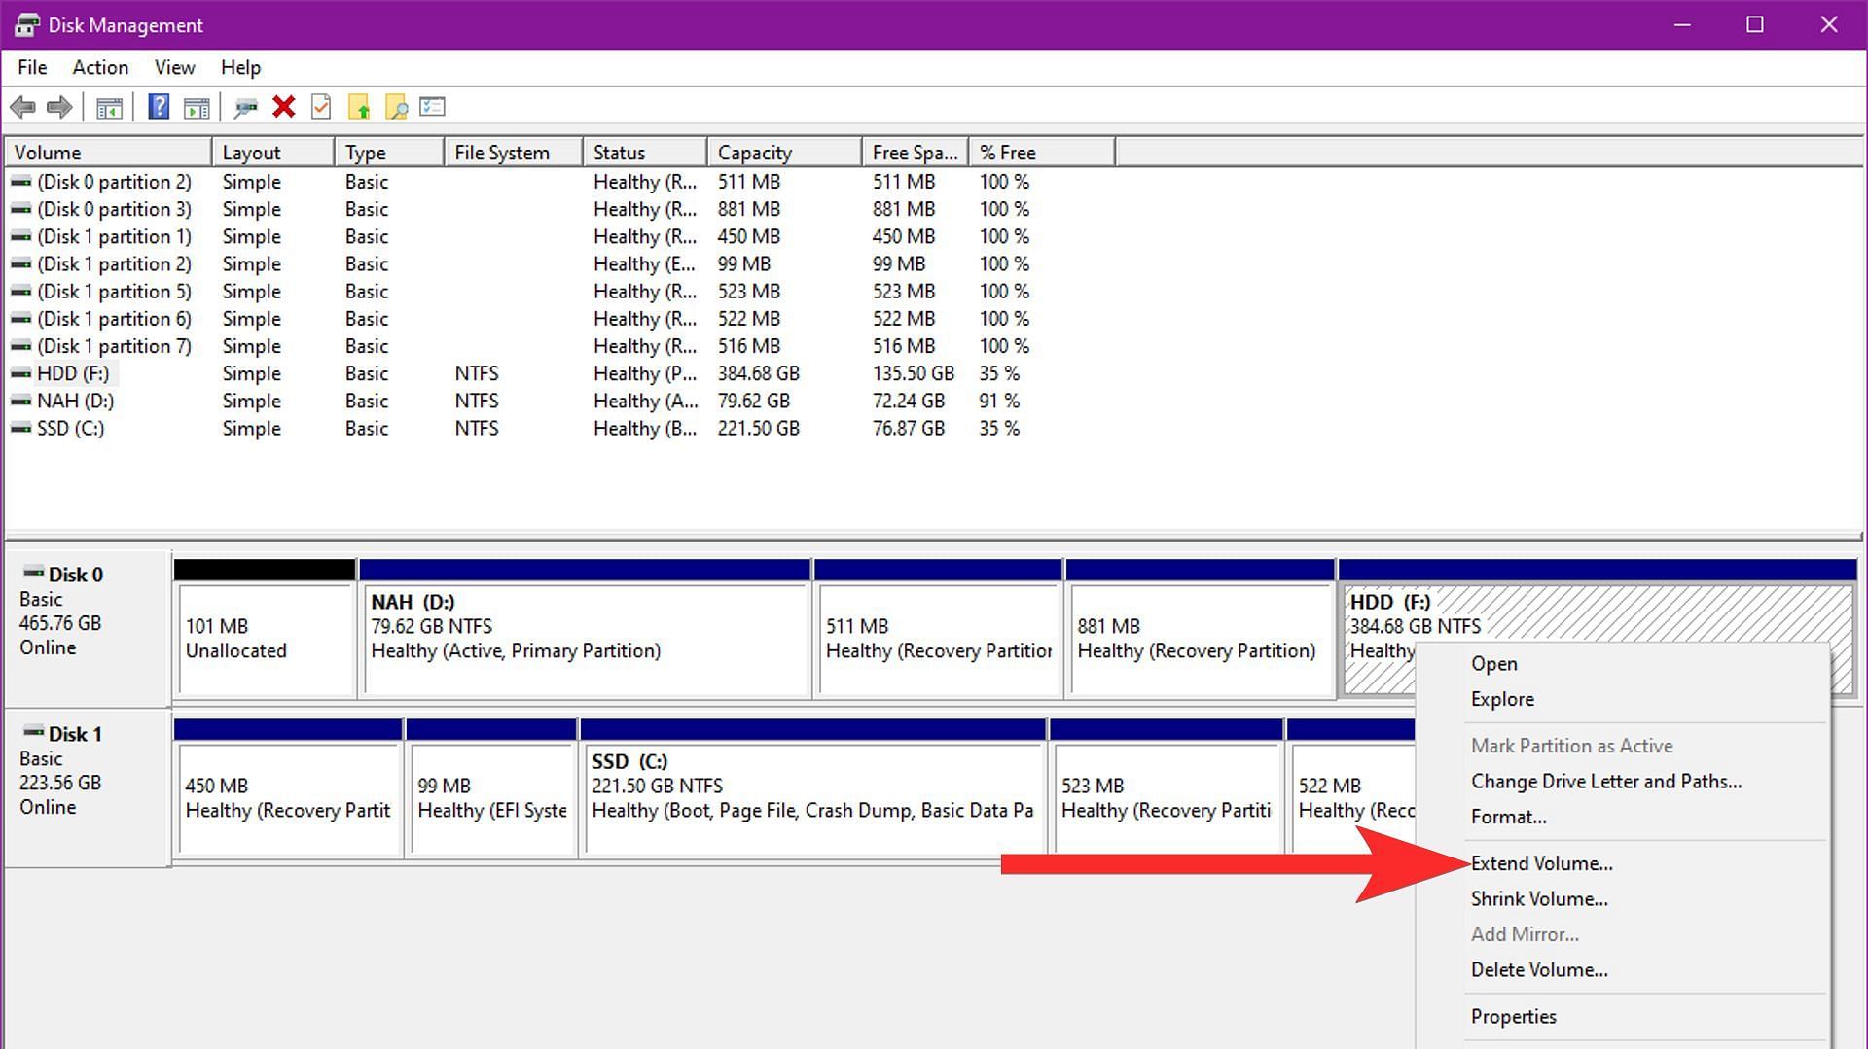
Task: Sort by the Type column header
Action: [389, 153]
